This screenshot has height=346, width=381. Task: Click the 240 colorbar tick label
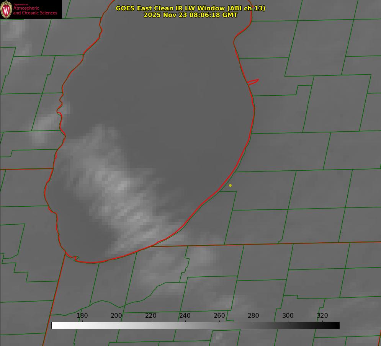click(185, 315)
